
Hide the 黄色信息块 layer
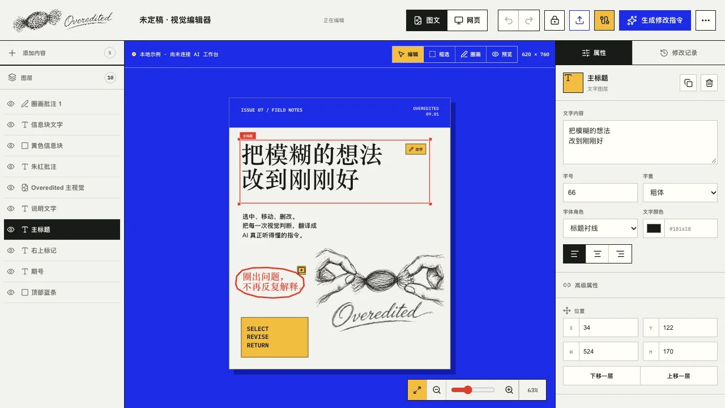click(x=11, y=146)
